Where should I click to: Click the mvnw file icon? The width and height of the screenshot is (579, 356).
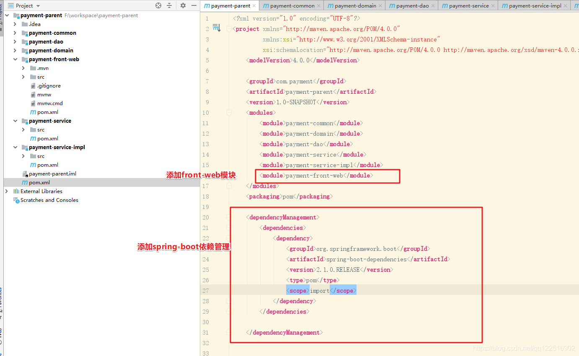pos(33,95)
